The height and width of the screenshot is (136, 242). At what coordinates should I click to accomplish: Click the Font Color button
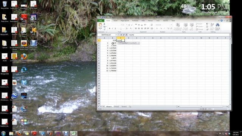click(x=131, y=29)
